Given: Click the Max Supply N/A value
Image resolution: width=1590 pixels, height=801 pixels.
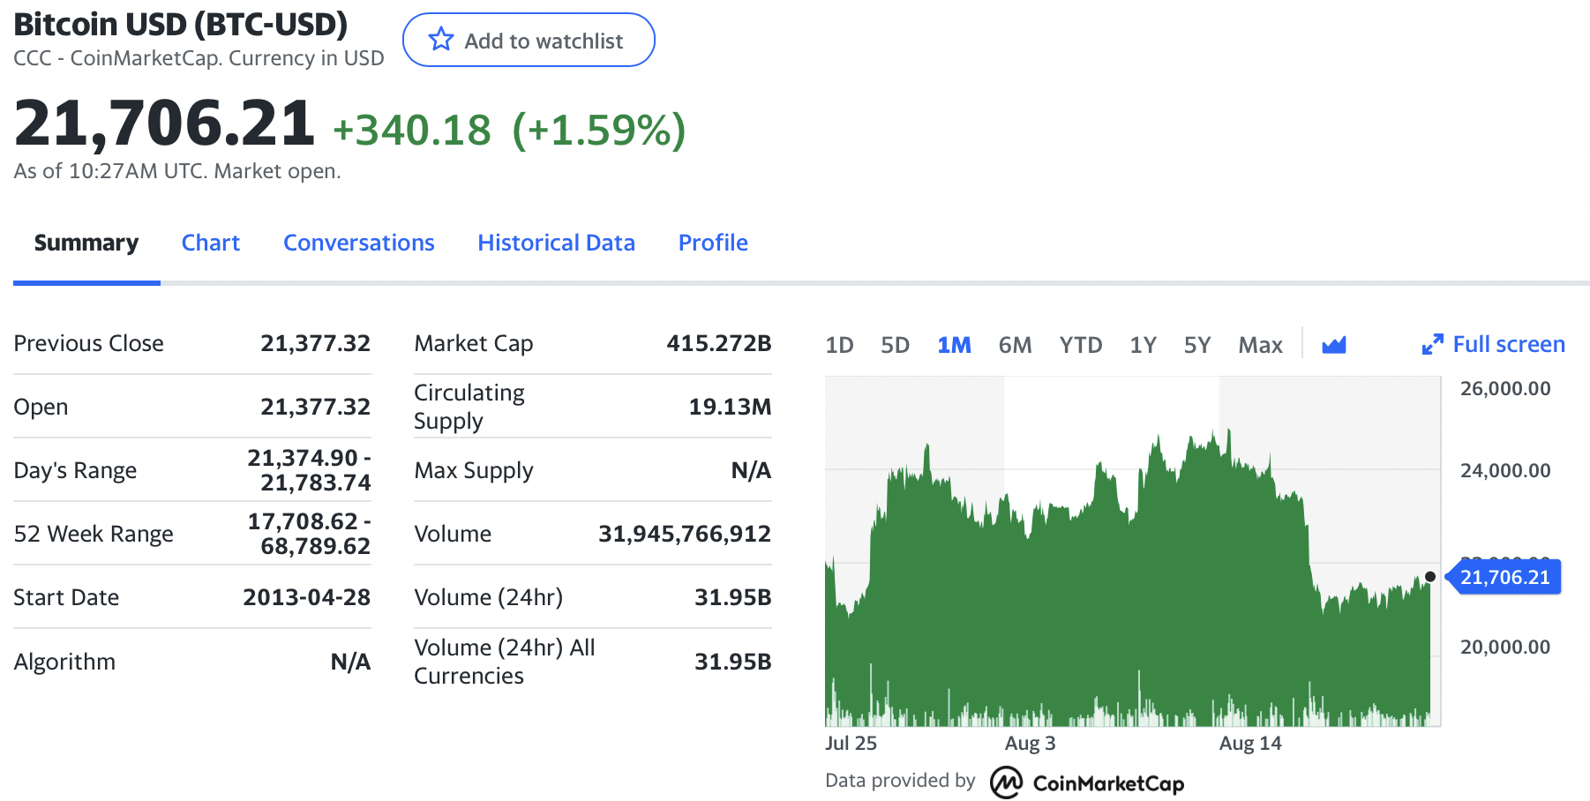Looking at the screenshot, I should (x=751, y=470).
